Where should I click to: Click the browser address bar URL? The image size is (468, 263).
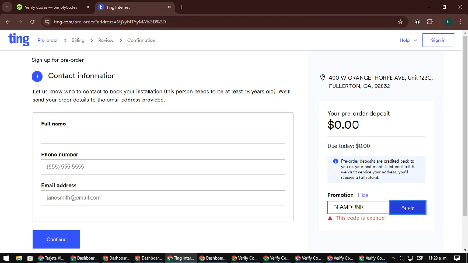click(110, 22)
